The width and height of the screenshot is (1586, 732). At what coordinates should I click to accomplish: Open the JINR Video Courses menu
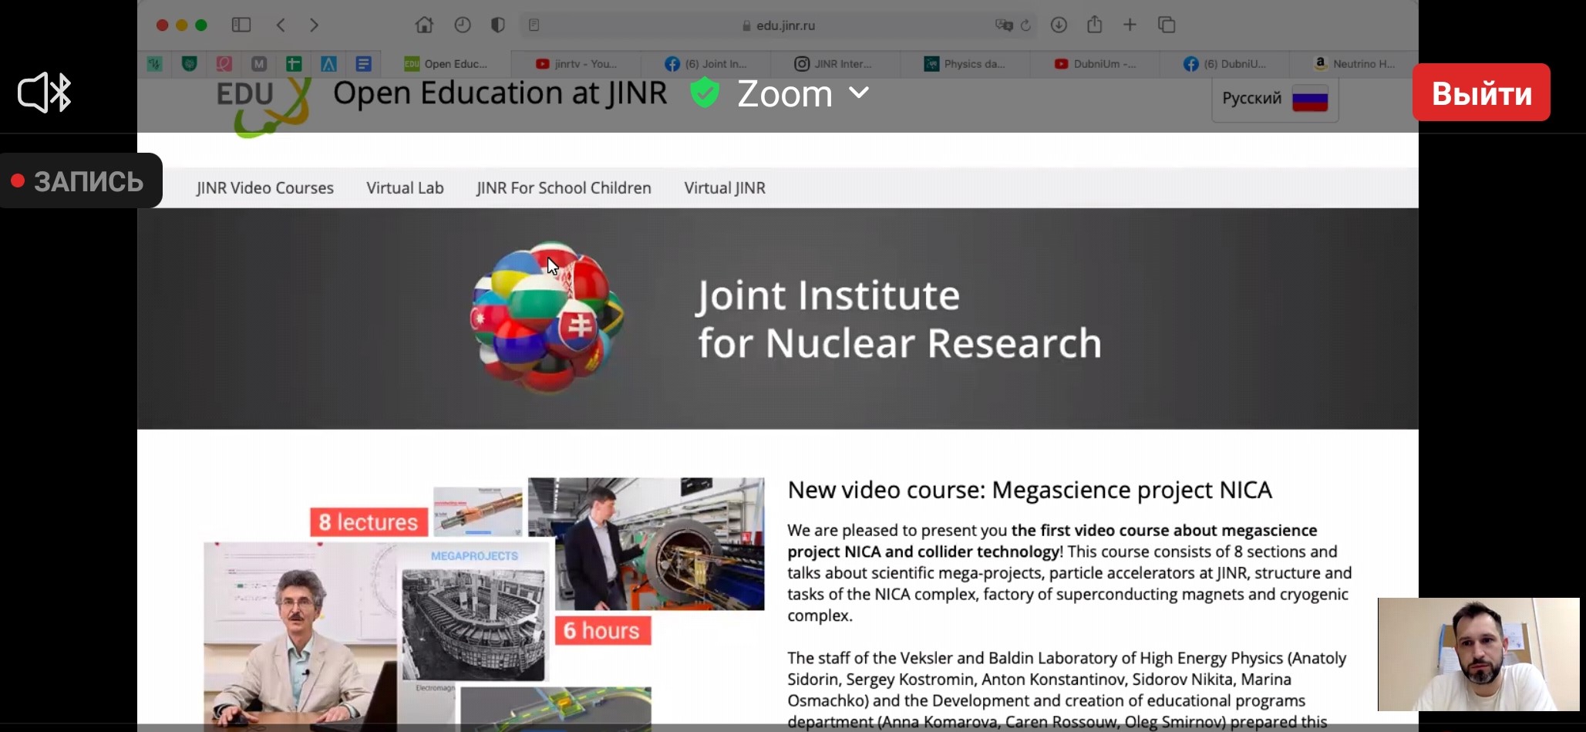tap(264, 188)
